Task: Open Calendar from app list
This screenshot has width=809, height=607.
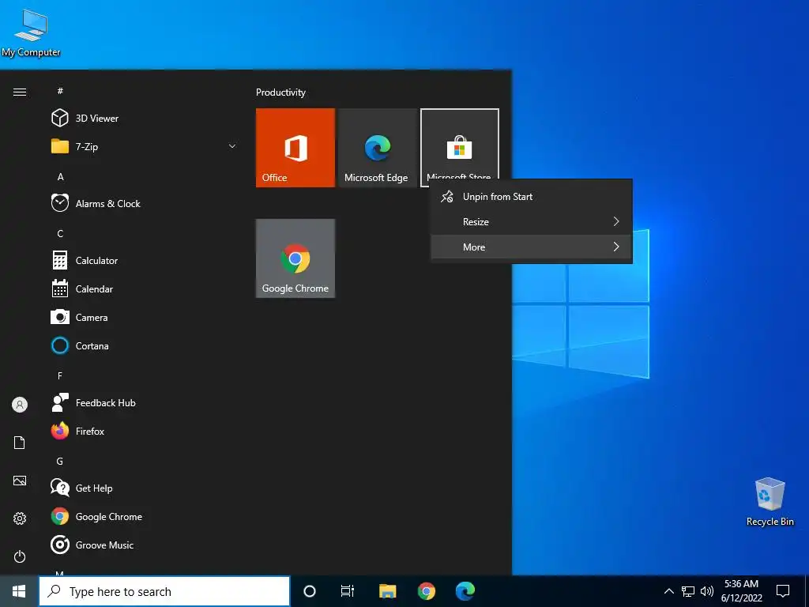Action: (x=145, y=289)
